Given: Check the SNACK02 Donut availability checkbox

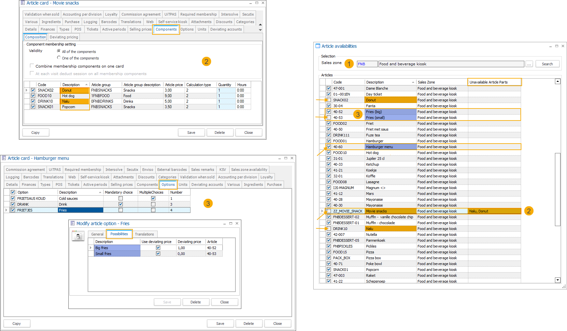Looking at the screenshot, I should coord(329,100).
